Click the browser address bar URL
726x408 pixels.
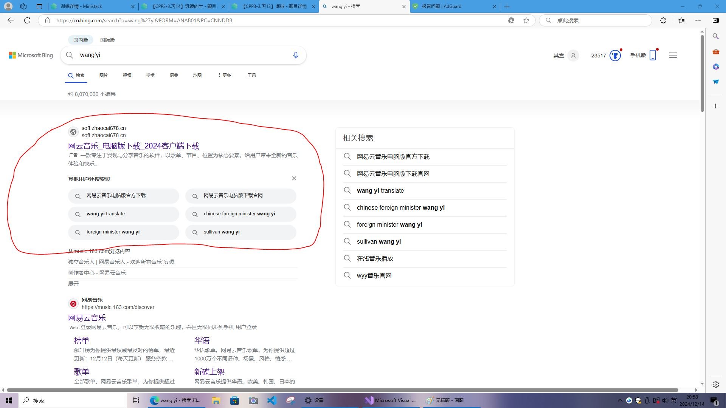click(x=144, y=20)
